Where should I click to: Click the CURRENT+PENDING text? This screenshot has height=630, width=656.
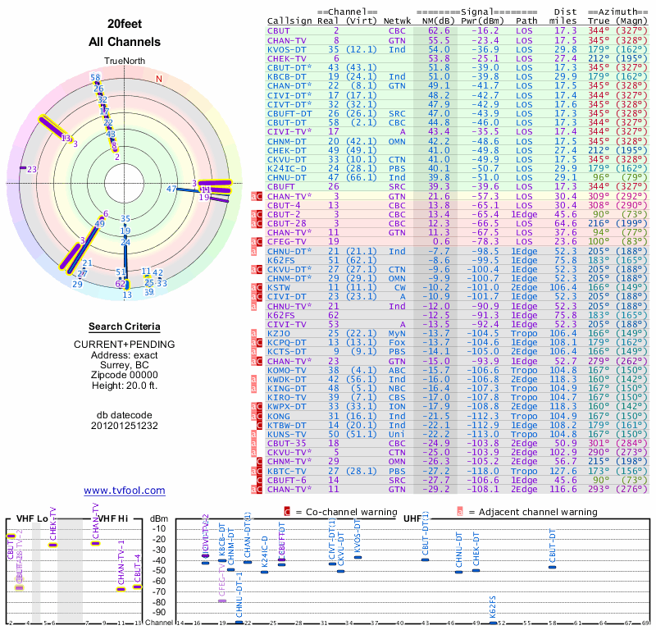pyautogui.click(x=125, y=345)
